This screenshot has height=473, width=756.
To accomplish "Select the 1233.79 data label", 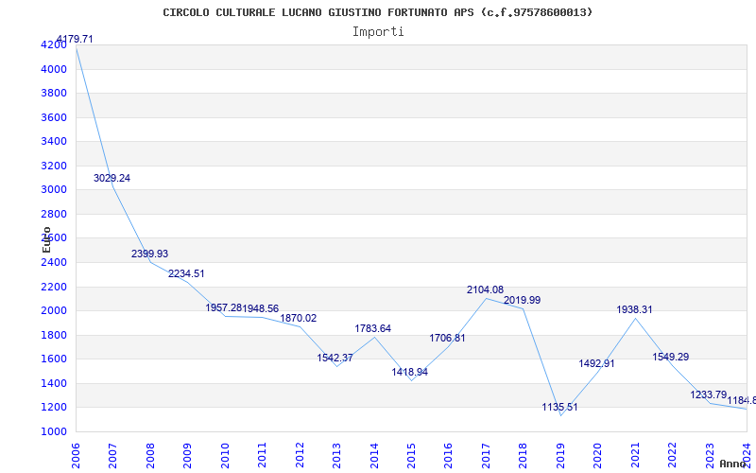I will coord(708,394).
